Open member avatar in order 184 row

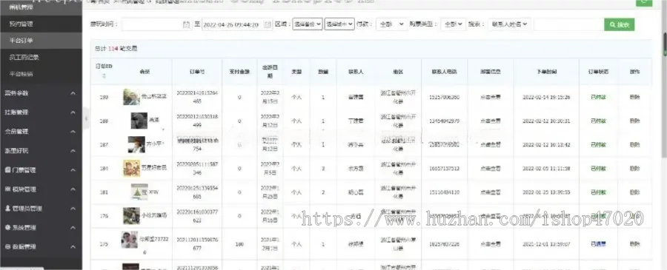pyautogui.click(x=131, y=168)
